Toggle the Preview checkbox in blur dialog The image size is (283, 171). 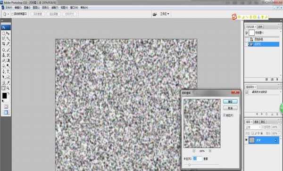click(225, 115)
